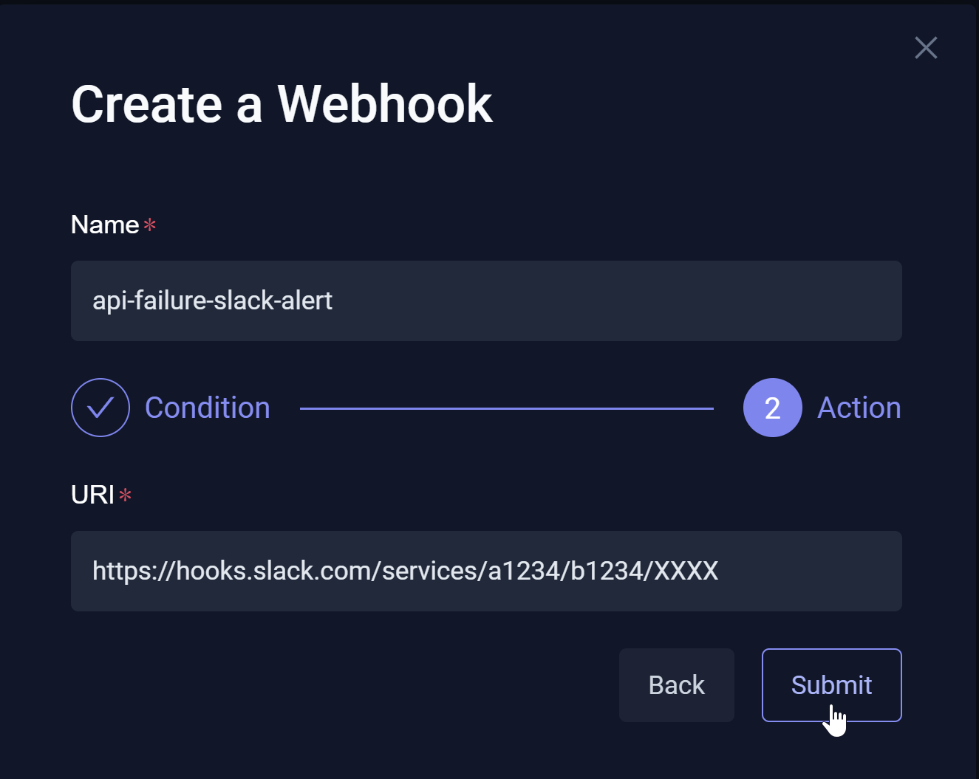Click the completed Condition step checkmark icon

pos(100,407)
